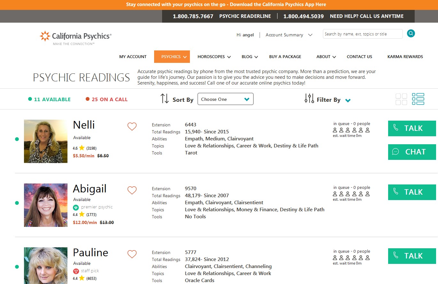The width and height of the screenshot is (438, 284).
Task: Open the Horoscopes menu label
Action: coord(211,56)
